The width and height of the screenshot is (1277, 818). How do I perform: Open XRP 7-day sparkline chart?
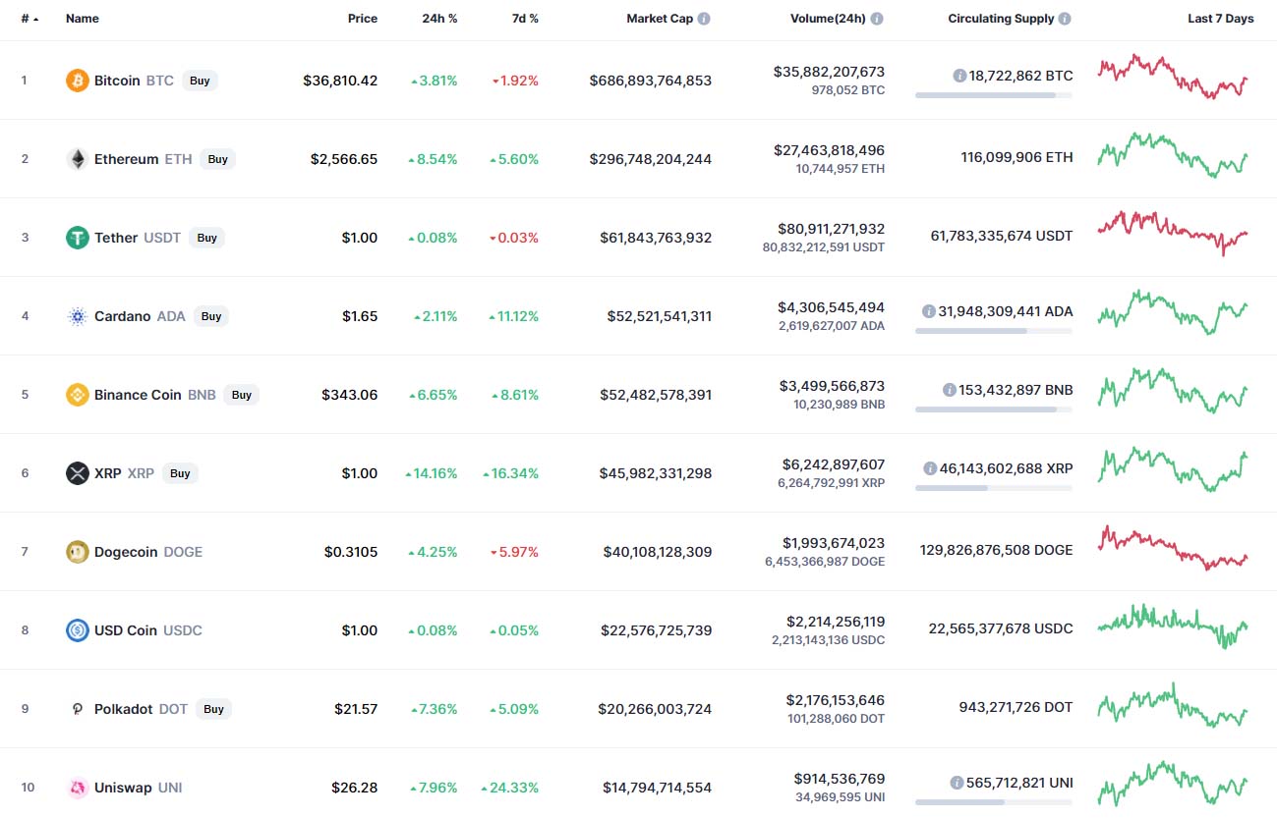(x=1173, y=469)
